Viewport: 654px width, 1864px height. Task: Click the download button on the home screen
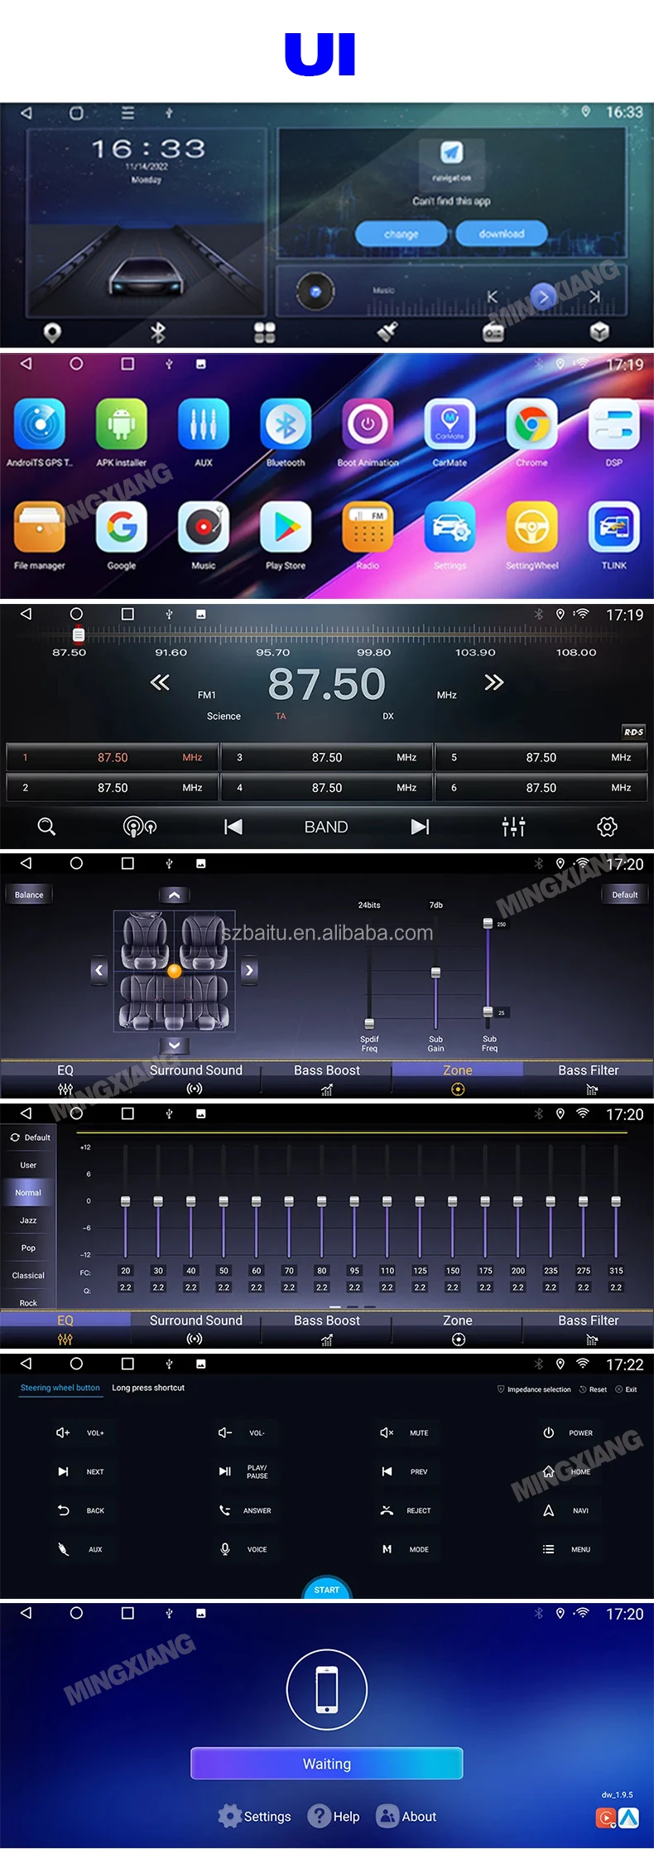coord(502,234)
